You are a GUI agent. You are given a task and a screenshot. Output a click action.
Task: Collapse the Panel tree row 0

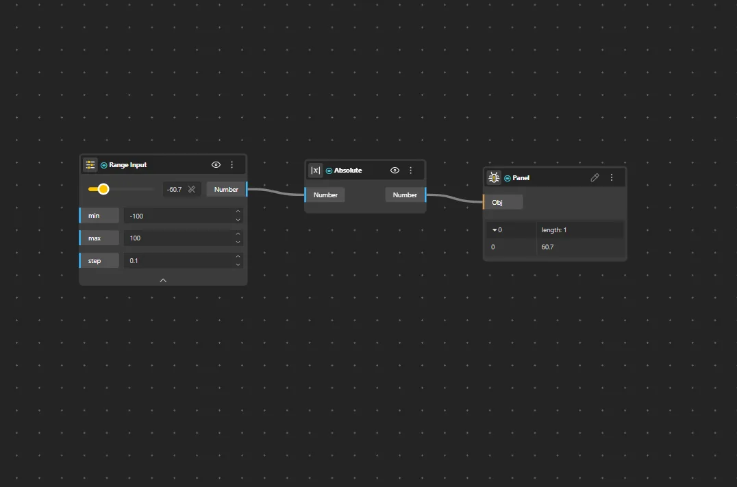pos(495,230)
